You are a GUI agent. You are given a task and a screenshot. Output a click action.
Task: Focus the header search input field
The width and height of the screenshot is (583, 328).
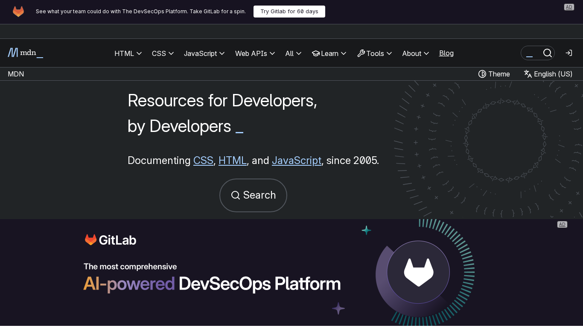click(531, 53)
